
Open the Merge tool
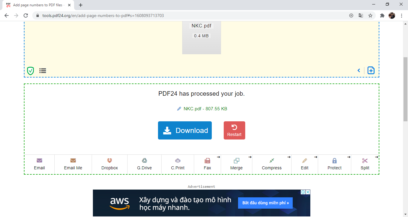237,164
